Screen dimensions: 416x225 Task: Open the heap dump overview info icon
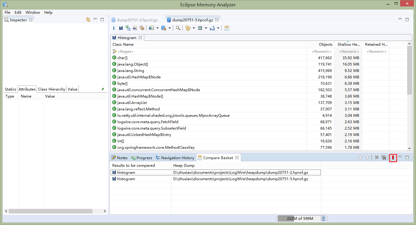click(x=114, y=28)
